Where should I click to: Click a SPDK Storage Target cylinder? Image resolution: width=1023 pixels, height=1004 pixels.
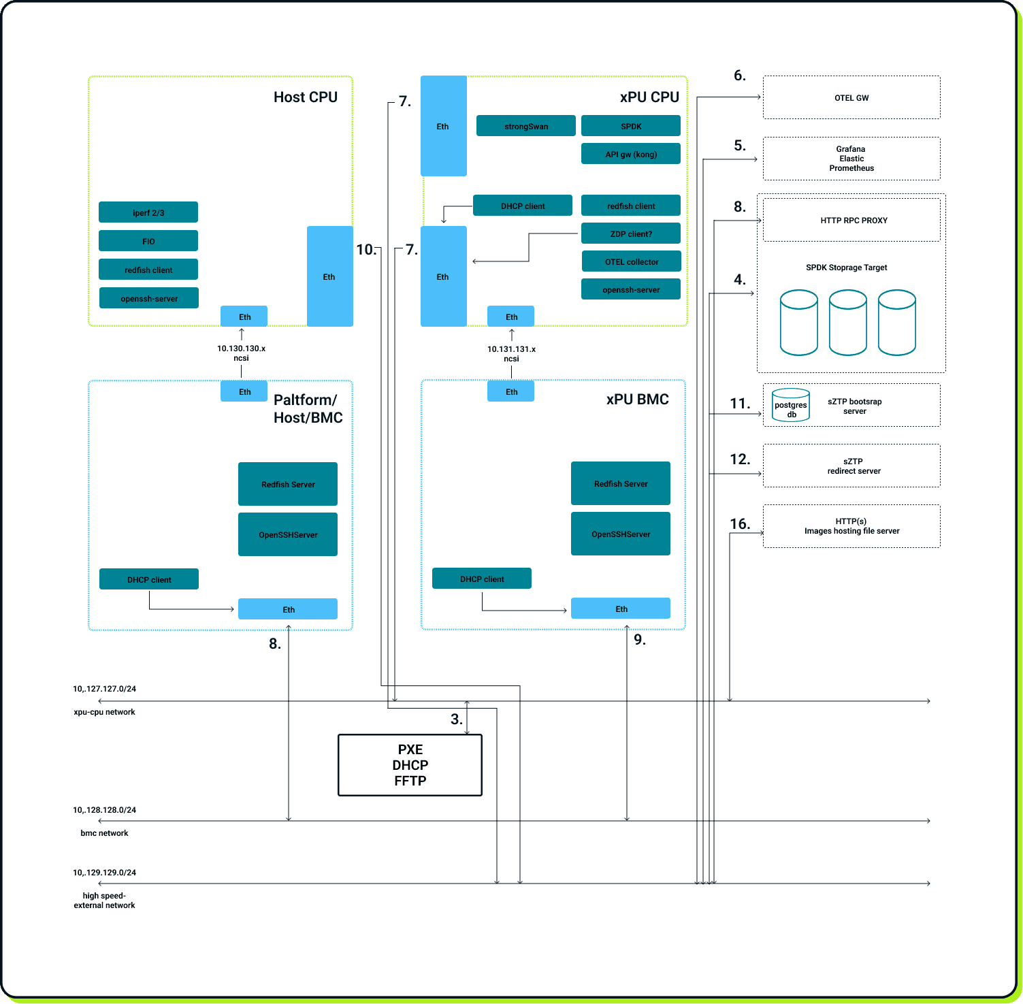click(x=798, y=321)
